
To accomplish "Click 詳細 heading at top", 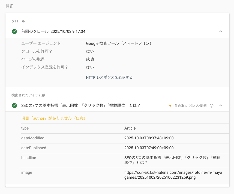I will [10, 6].
